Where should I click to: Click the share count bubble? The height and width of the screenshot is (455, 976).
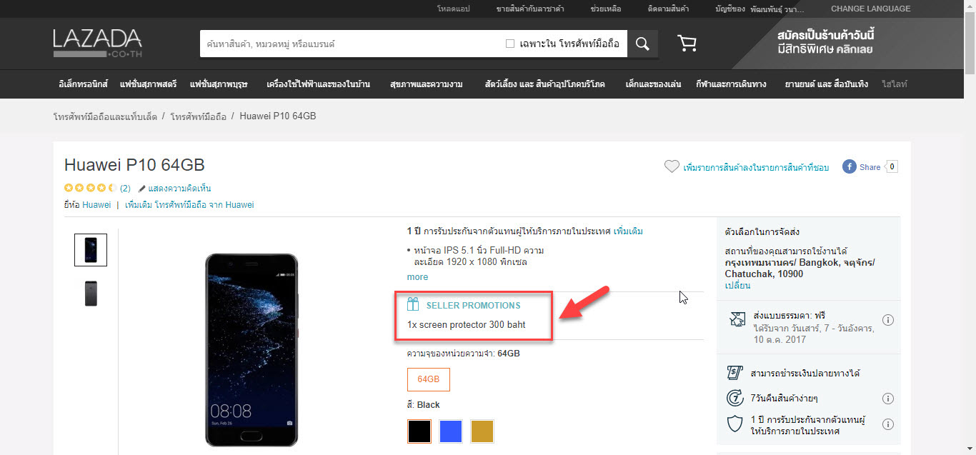pos(891,166)
